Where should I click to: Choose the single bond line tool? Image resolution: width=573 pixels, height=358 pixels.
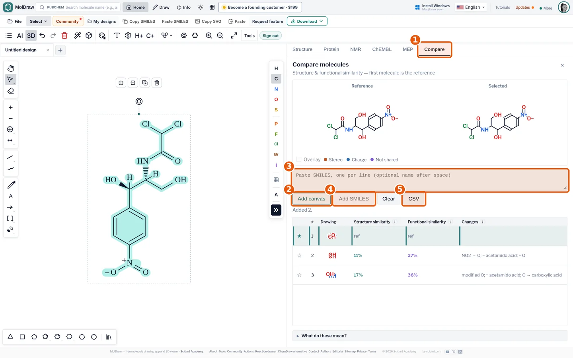[10, 157]
